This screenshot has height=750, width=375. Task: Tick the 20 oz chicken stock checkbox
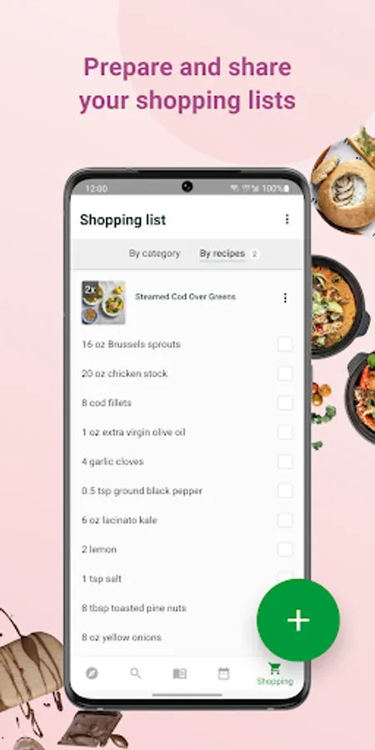point(285,373)
